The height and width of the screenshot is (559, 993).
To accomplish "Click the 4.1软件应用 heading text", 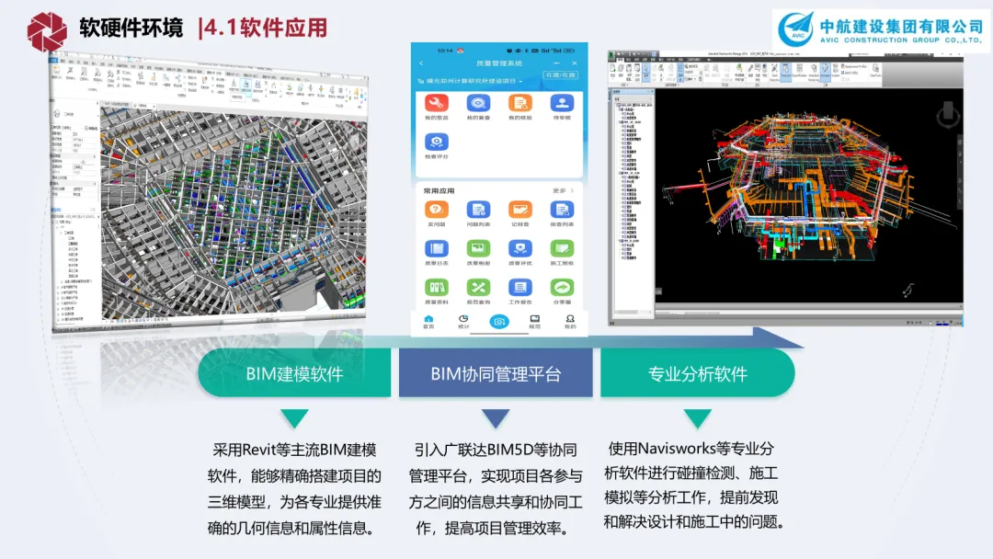I will pyautogui.click(x=266, y=28).
